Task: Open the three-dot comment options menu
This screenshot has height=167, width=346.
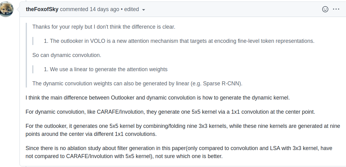Action: click(x=336, y=9)
